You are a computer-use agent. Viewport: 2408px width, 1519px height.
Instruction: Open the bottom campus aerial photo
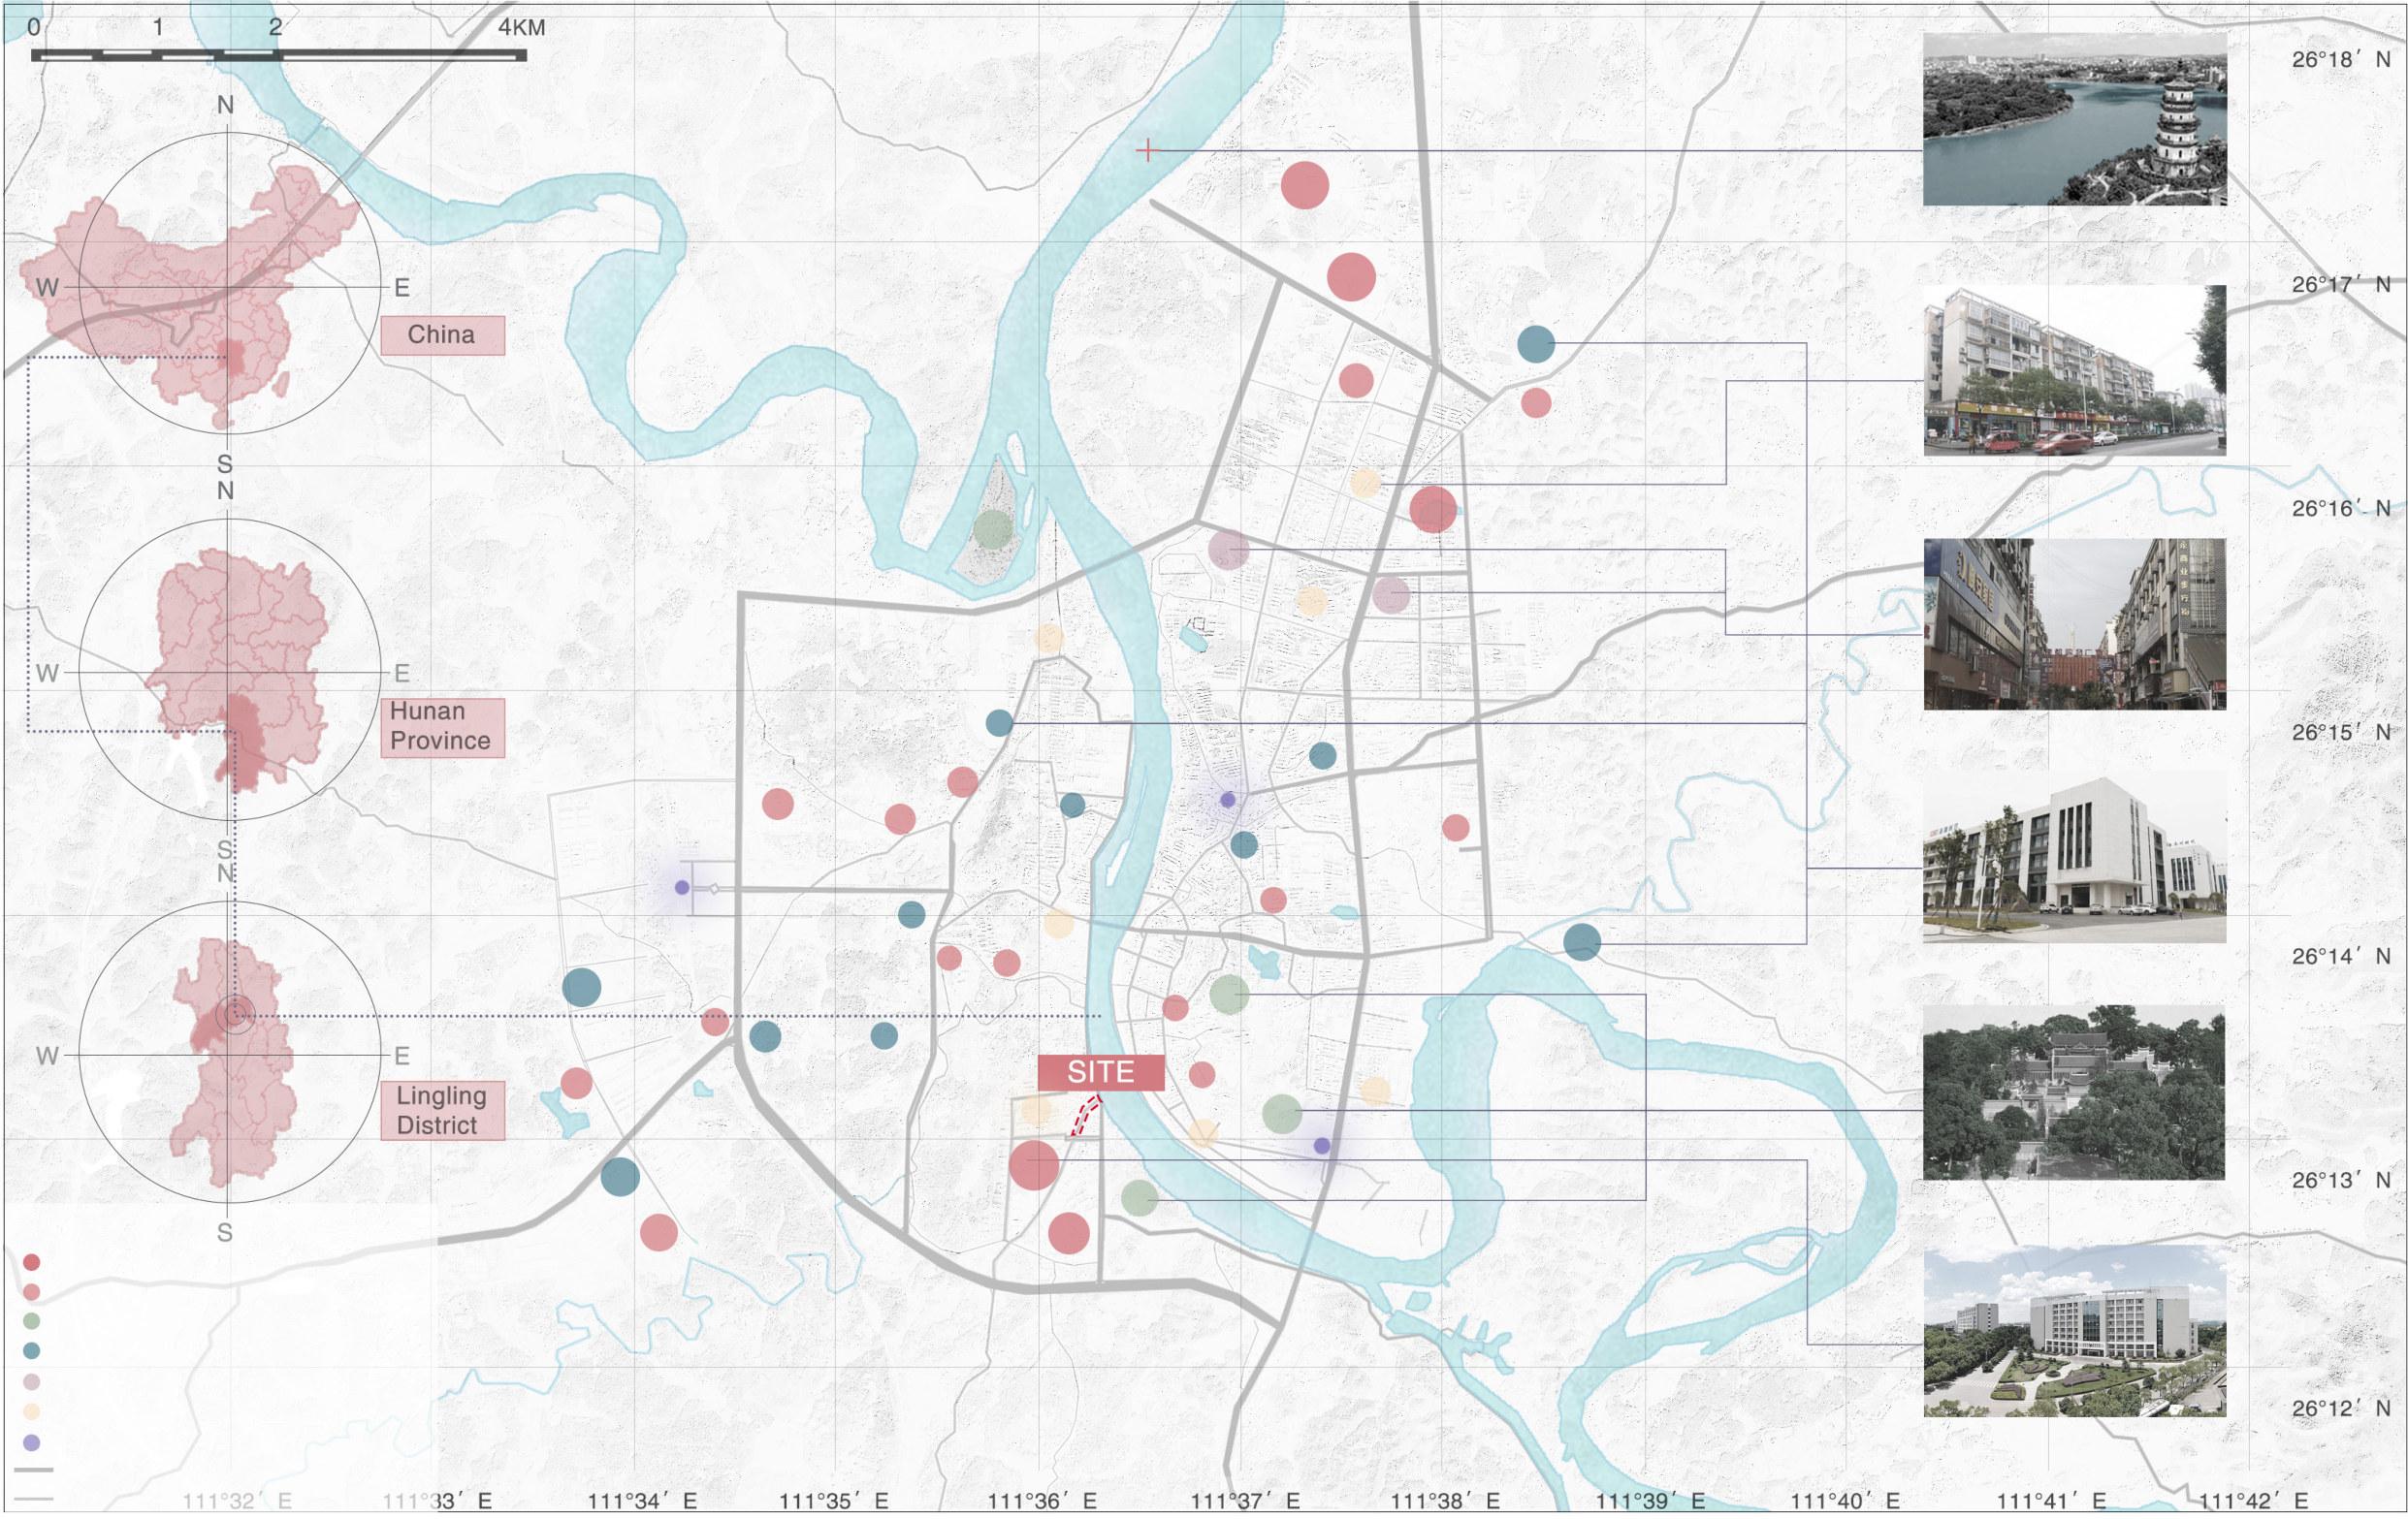[x=2074, y=1330]
